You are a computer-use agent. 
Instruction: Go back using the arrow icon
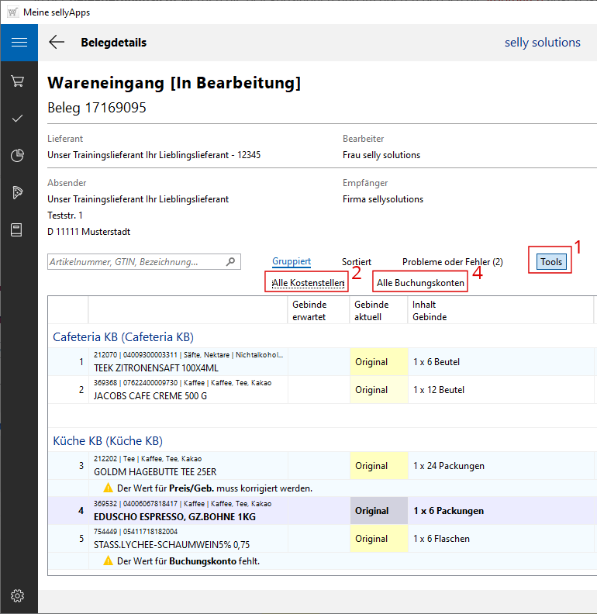coord(57,43)
